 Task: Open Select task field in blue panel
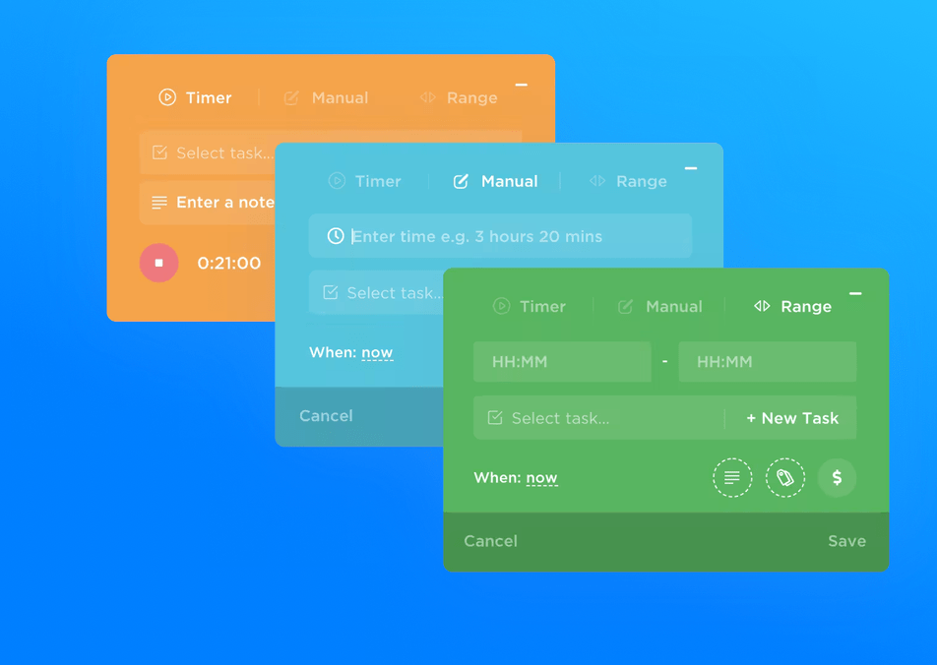coord(376,293)
